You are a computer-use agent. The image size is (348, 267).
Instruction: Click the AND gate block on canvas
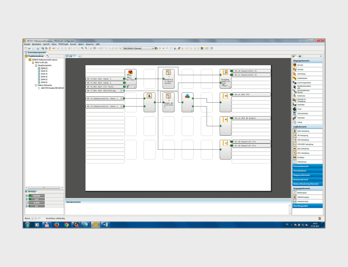click(x=150, y=102)
